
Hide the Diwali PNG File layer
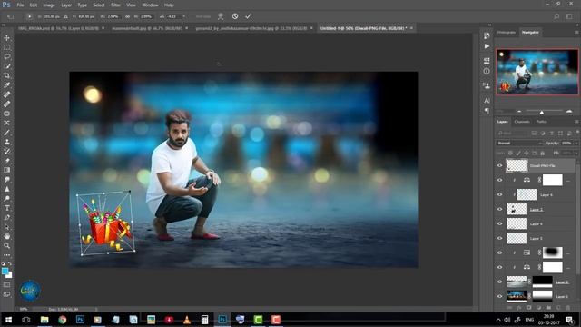pos(499,165)
